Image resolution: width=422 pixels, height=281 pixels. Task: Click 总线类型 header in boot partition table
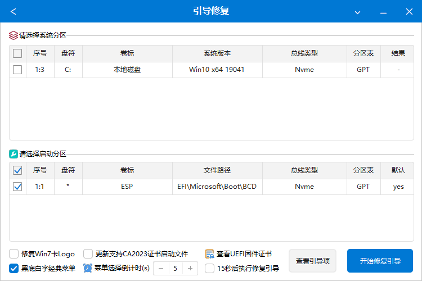tap(304, 170)
